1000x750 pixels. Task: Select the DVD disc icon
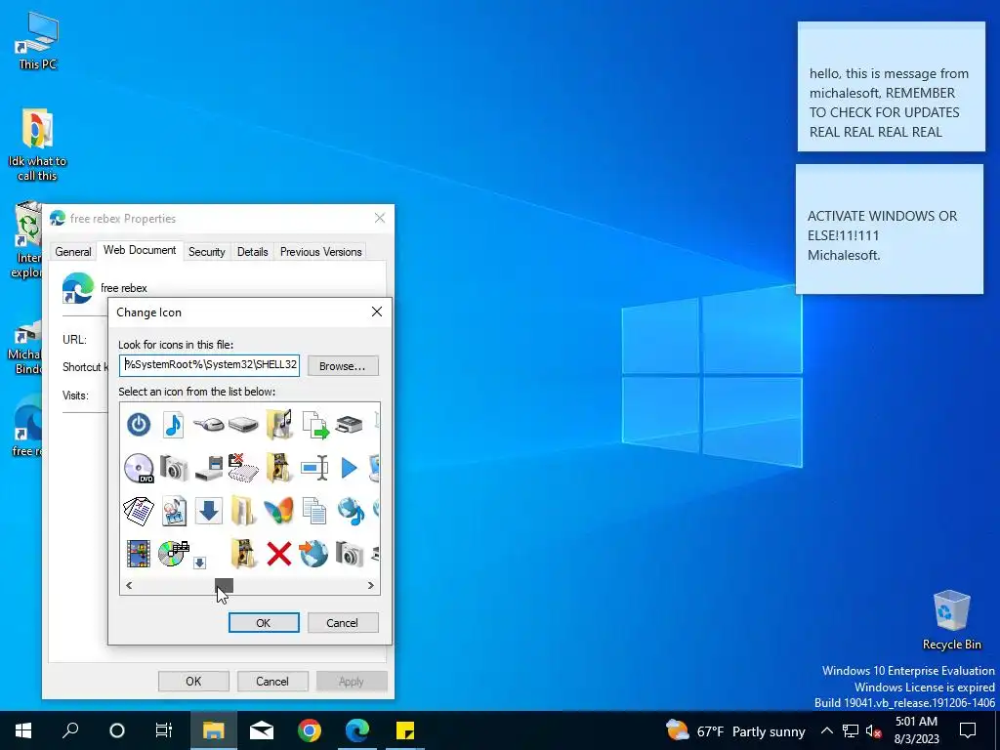coord(139,468)
